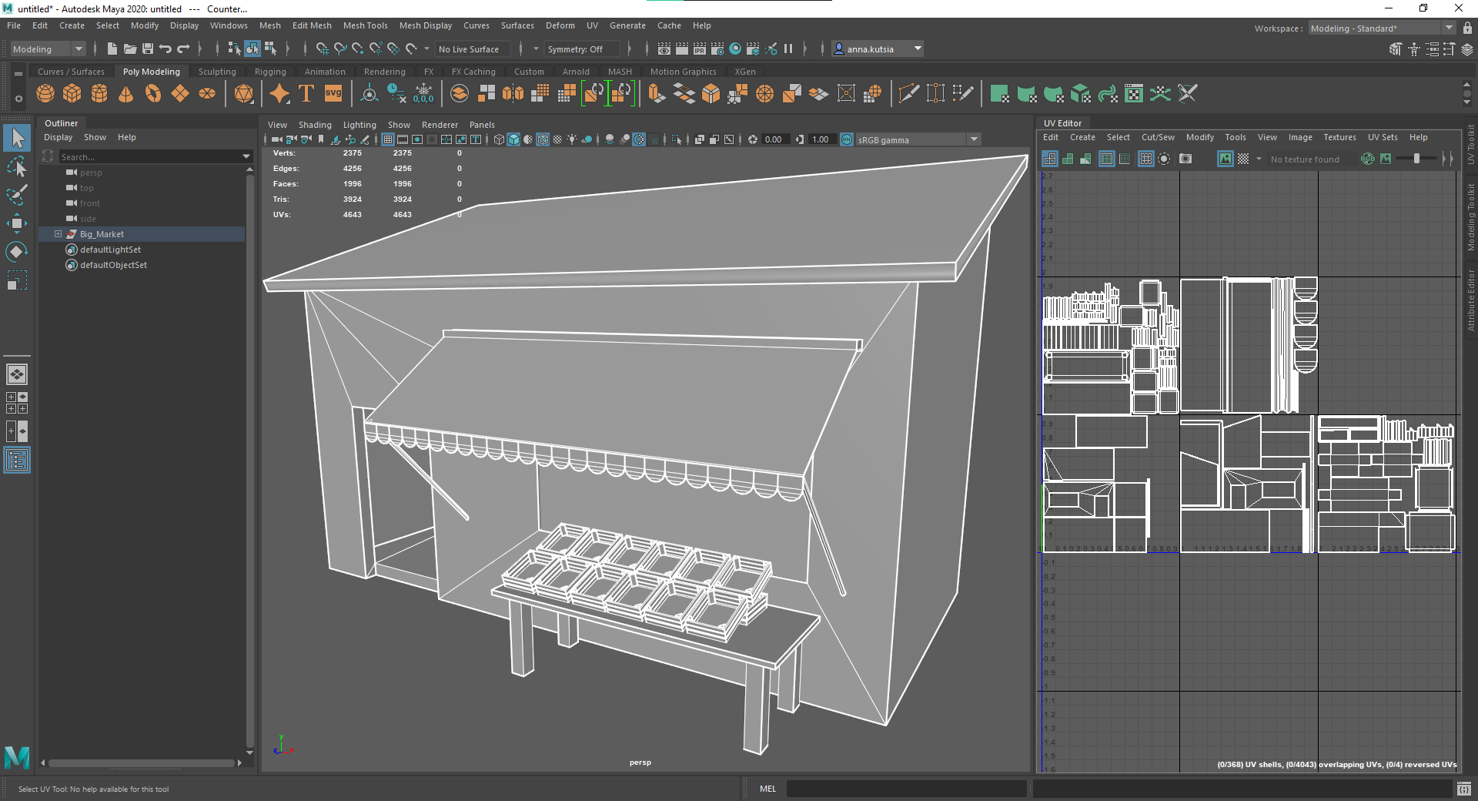Viewport: 1478px width, 801px height.
Task: Click the Symmetry: Off setting
Action: 580,49
